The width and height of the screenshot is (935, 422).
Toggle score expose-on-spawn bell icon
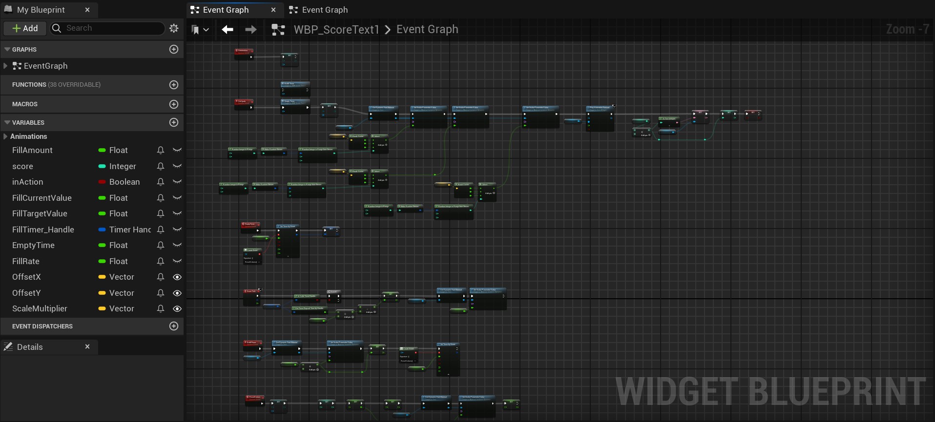point(160,166)
